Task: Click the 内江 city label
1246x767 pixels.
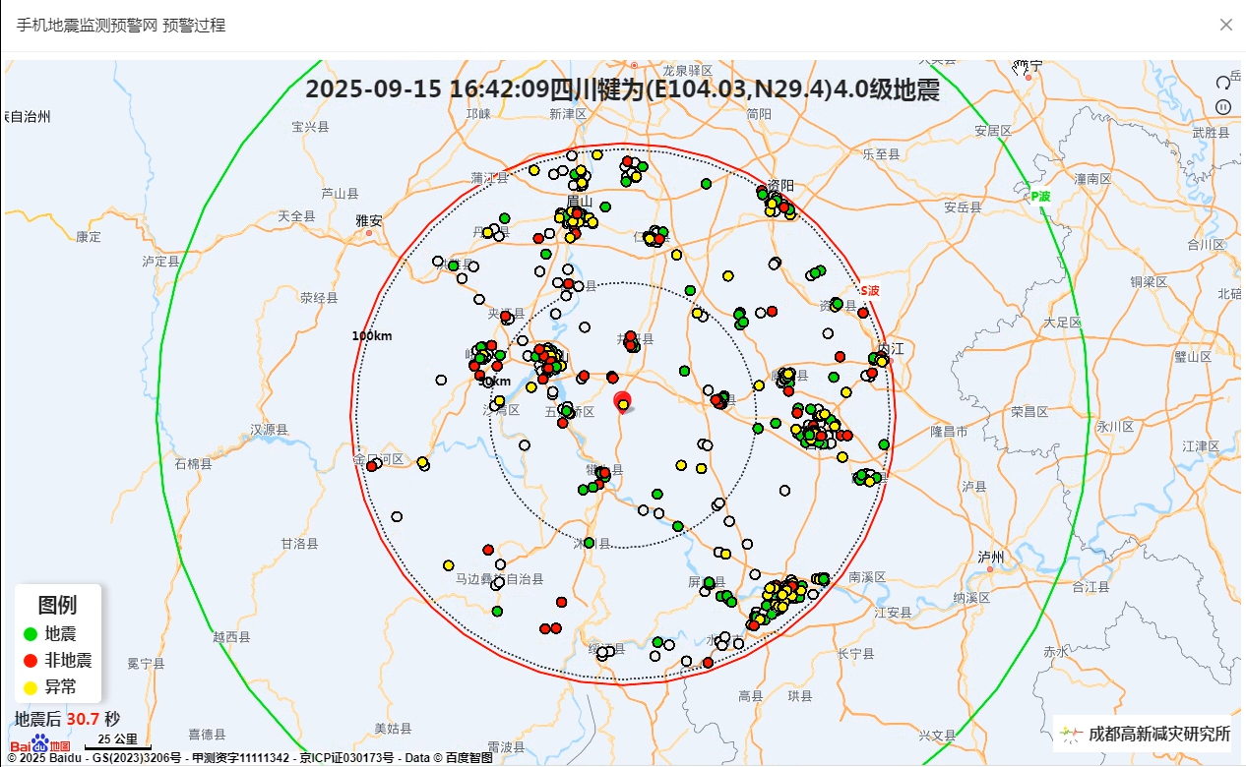Action: click(891, 348)
